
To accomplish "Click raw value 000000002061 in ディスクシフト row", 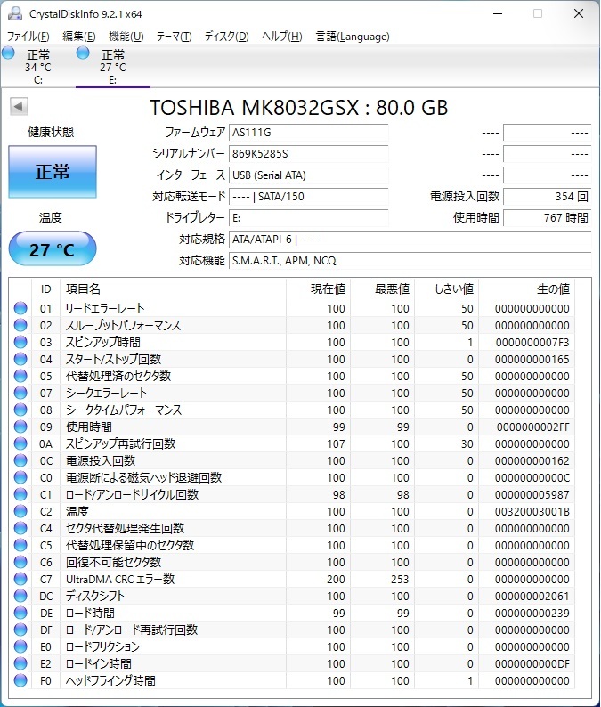I will pos(532,596).
